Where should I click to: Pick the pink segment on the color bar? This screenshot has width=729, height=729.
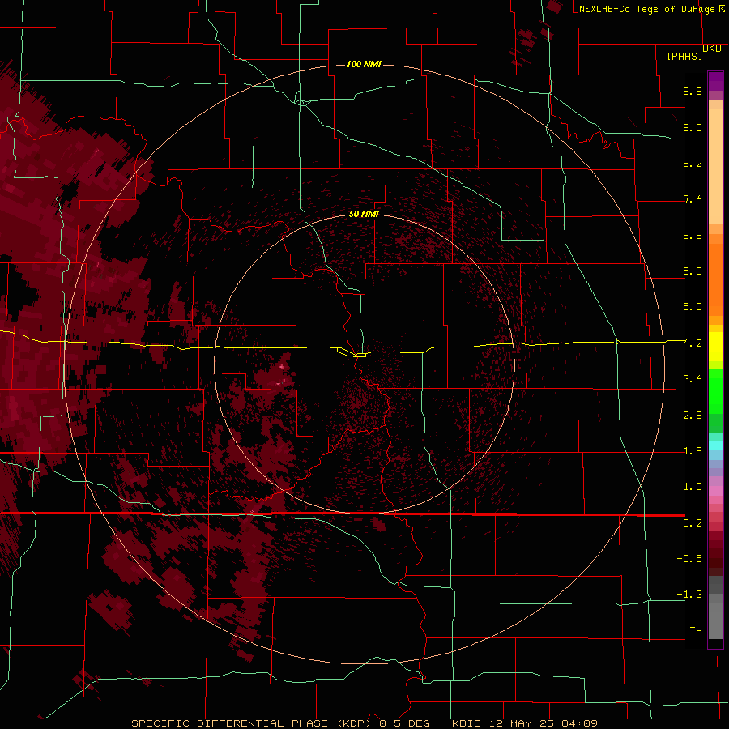(715, 491)
